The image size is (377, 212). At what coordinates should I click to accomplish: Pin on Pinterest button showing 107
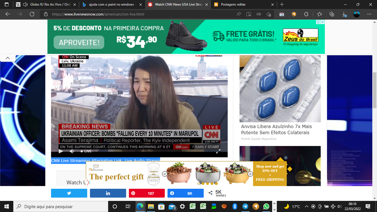[147, 193]
